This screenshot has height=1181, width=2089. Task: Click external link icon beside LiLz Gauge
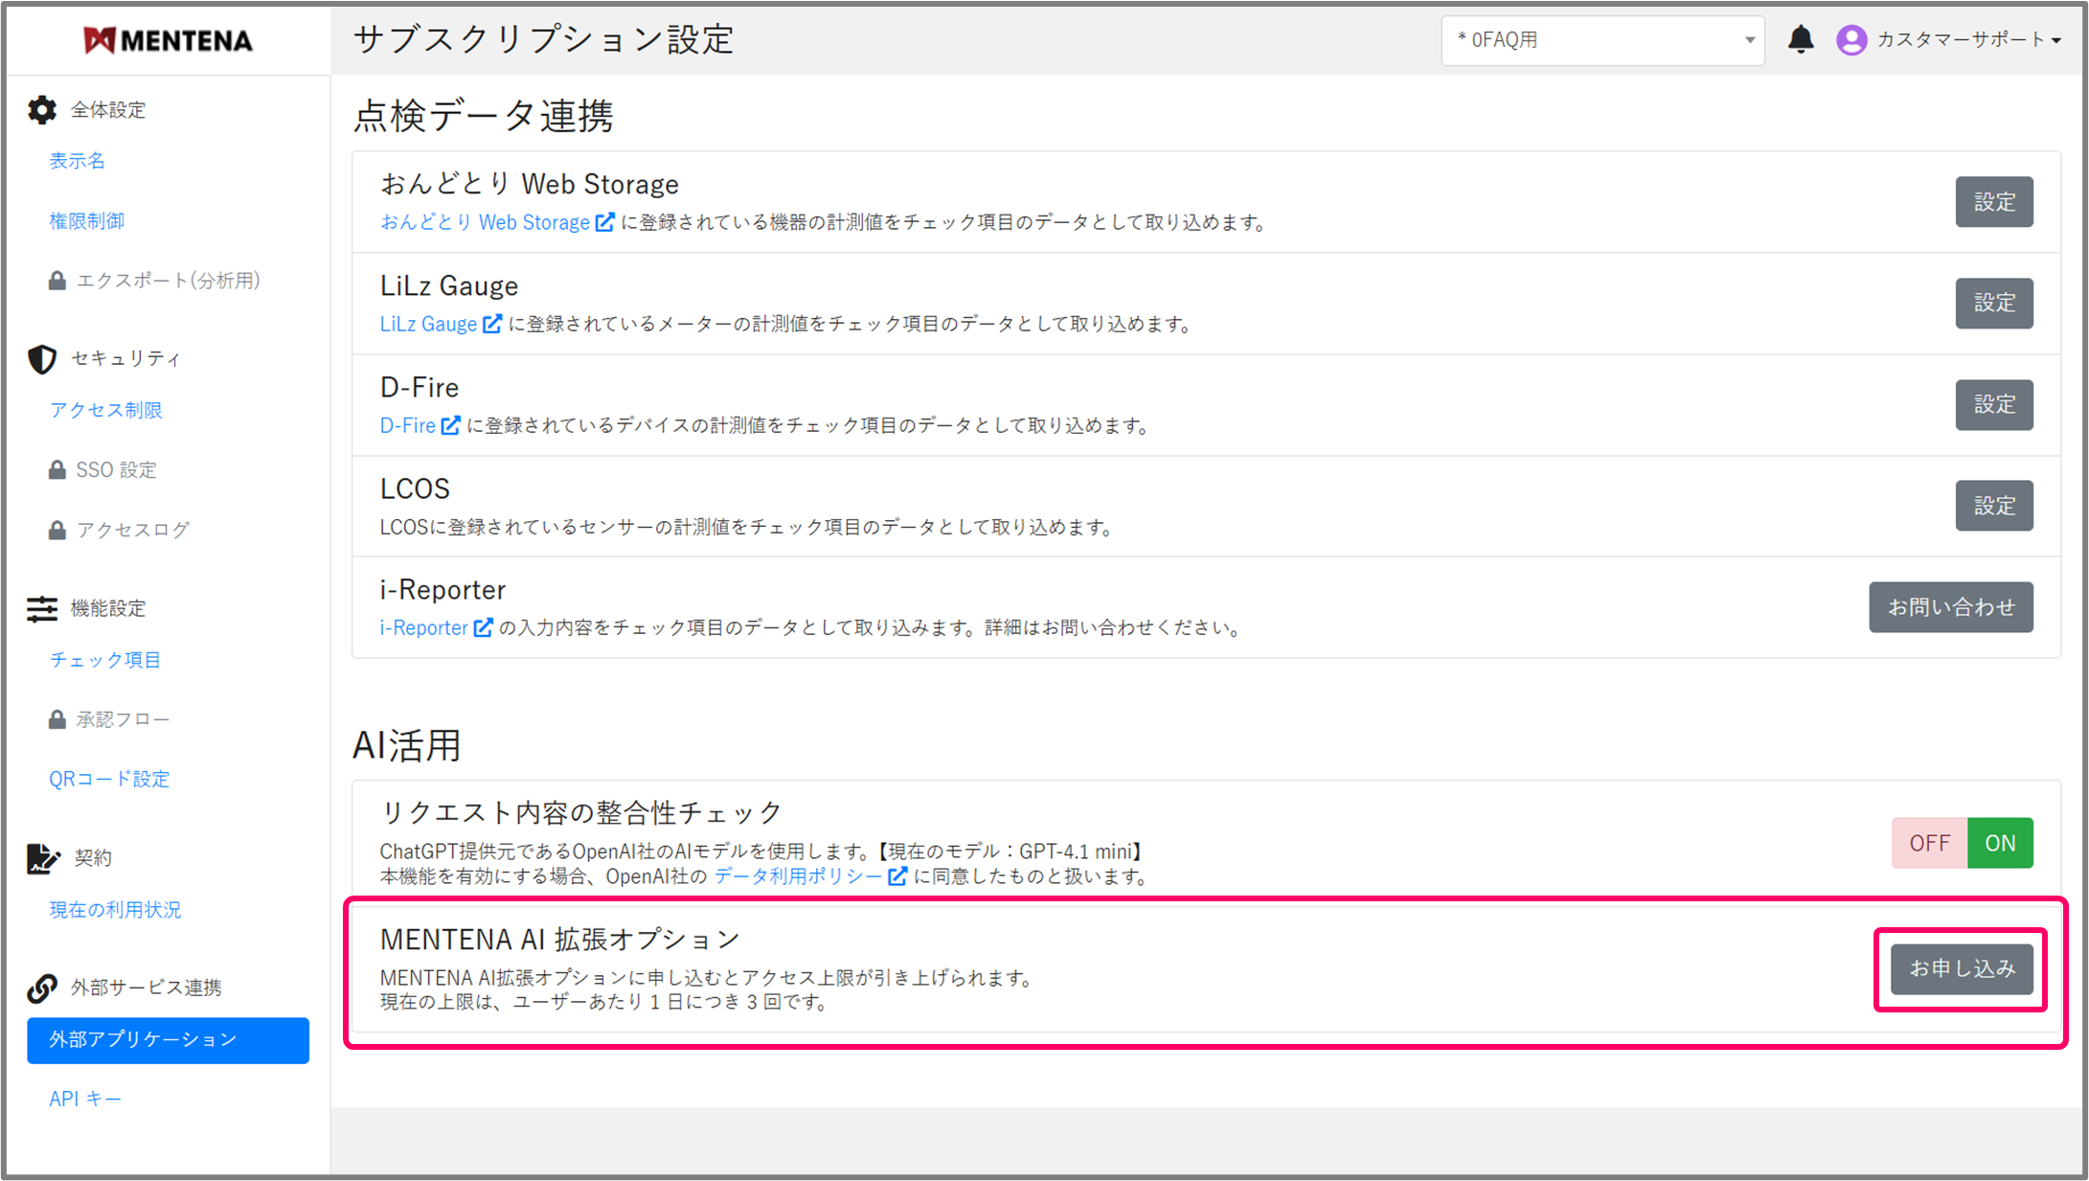click(x=491, y=324)
